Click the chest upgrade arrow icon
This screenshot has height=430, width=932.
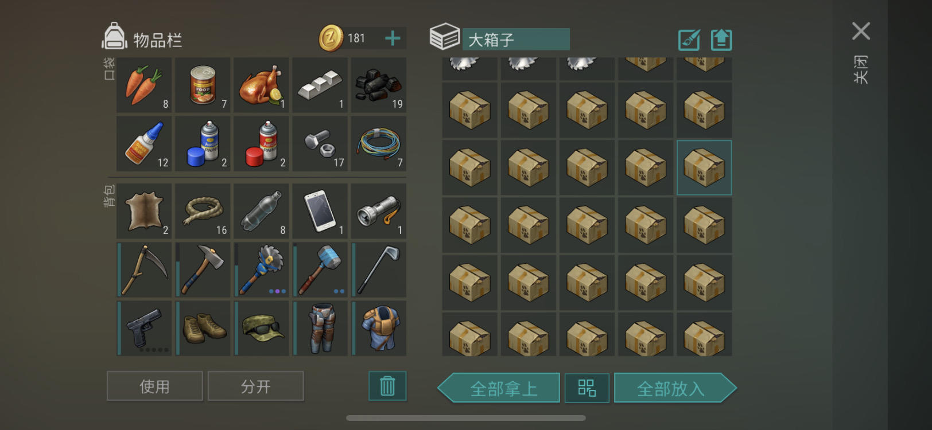(721, 40)
